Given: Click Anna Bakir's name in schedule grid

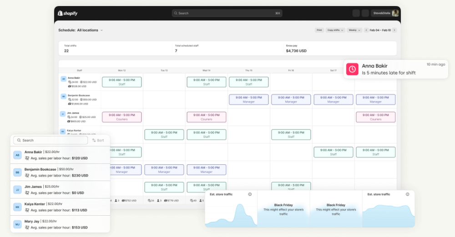Looking at the screenshot, I should pos(74,78).
